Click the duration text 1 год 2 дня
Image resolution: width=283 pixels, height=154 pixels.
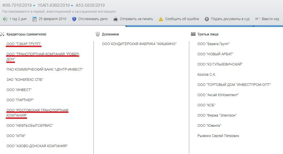[18, 19]
